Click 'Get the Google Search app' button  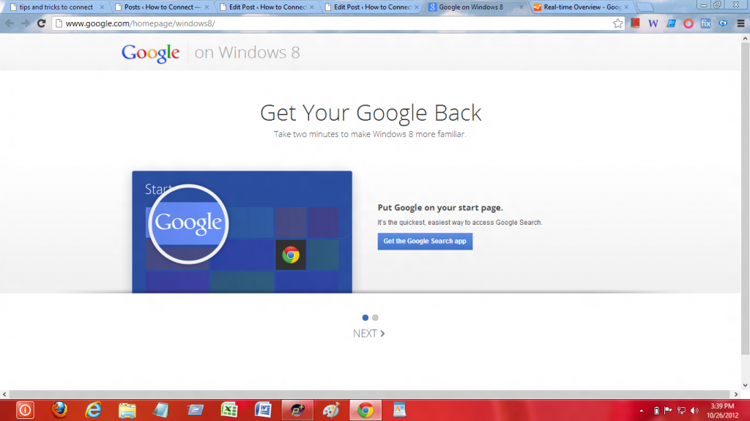point(425,241)
